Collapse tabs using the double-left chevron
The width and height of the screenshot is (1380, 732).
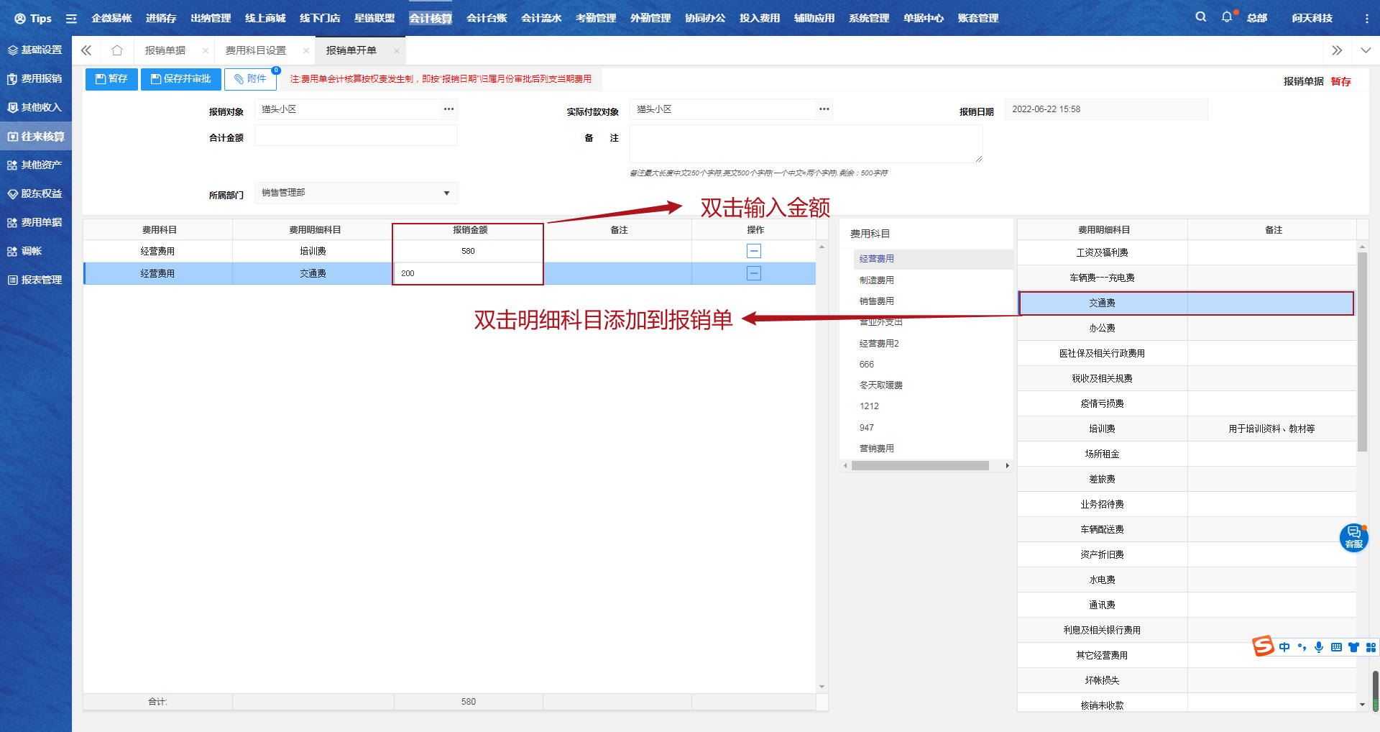pos(86,50)
